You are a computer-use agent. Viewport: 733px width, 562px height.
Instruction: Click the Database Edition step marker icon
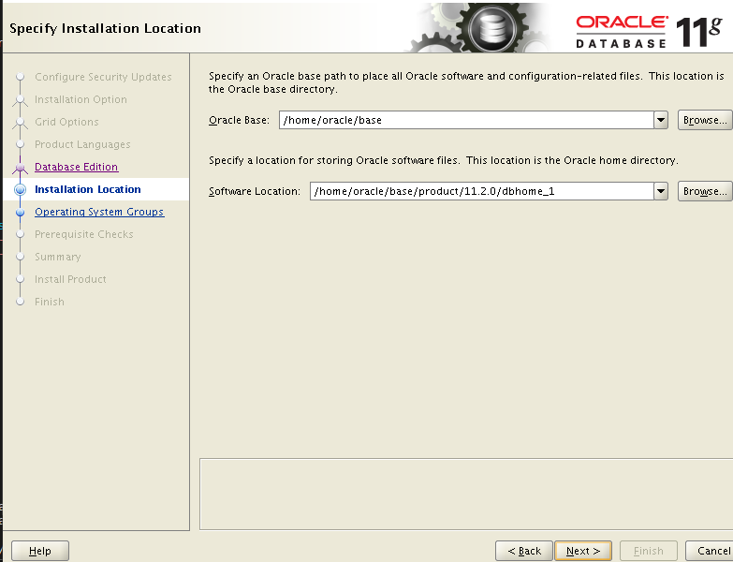(x=20, y=167)
